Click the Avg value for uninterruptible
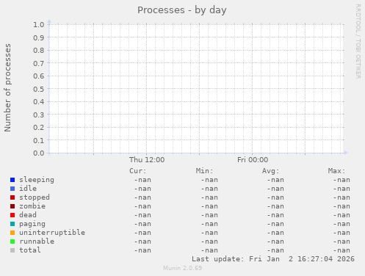Viewport: 365px width, 276px height. (275, 233)
